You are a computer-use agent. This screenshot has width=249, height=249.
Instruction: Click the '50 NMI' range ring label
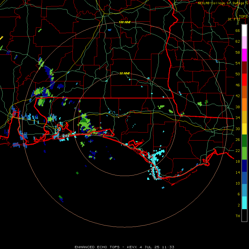coord(124,73)
